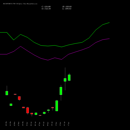The height and width of the screenshot is (130, 130).
Task: Click the low value L: 109.85
Action: [x=67, y=9]
